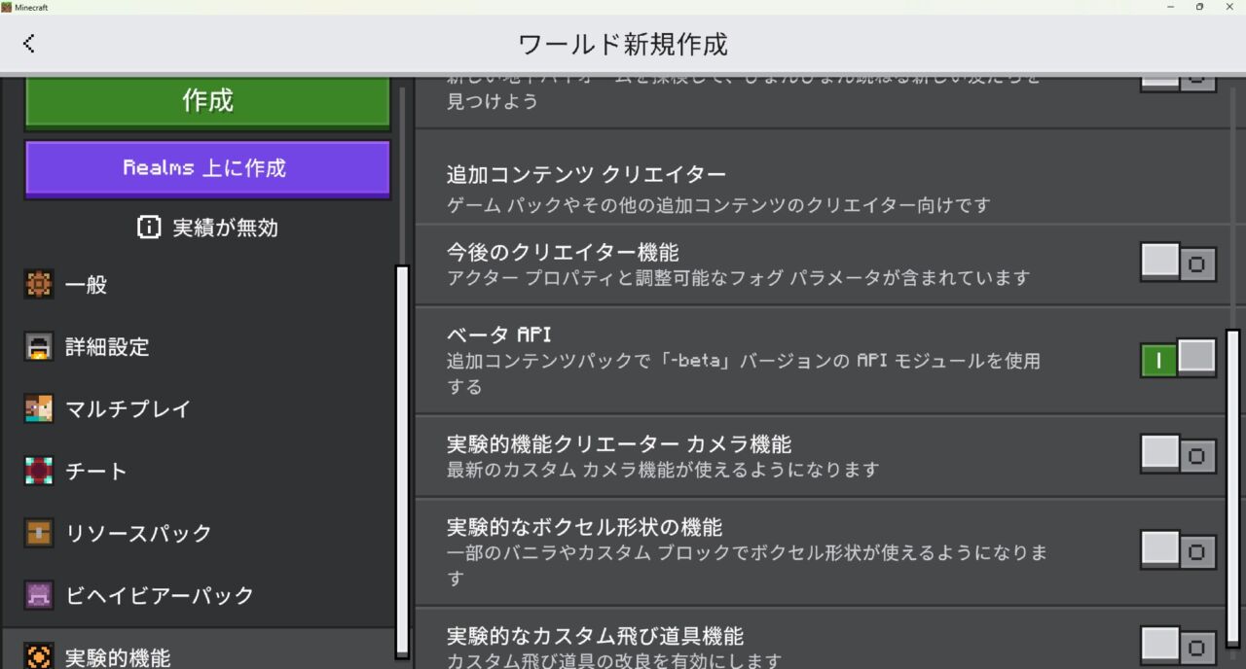Click the マルチプレイ character face icon
This screenshot has height=669, width=1246.
tap(39, 409)
